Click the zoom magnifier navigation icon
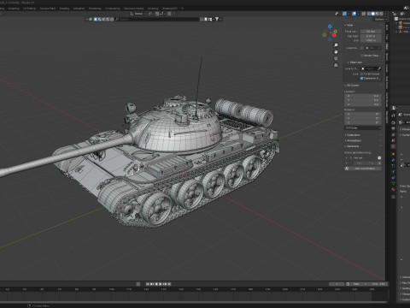Screen dimensions: 410x308 [x=336, y=45]
